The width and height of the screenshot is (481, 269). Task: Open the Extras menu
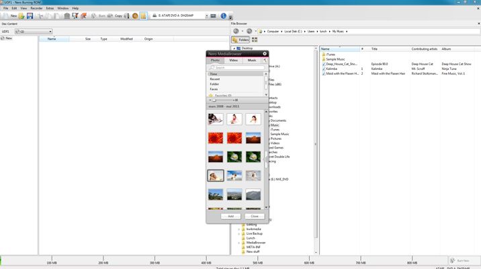(50, 8)
